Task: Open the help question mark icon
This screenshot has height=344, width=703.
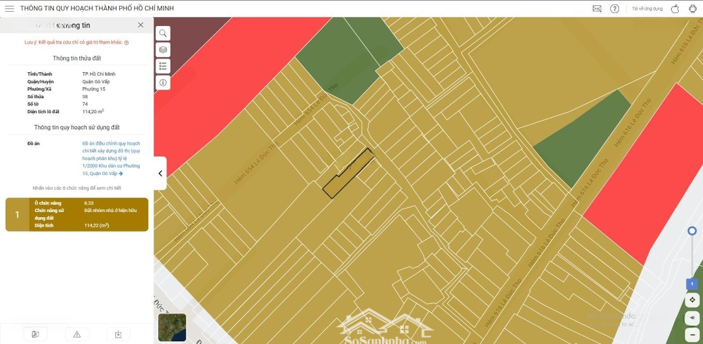Action: (x=614, y=8)
